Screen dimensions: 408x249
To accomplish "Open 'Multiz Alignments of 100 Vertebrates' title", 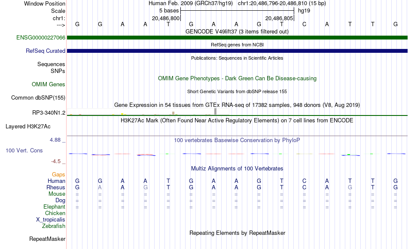I will click(x=237, y=168).
